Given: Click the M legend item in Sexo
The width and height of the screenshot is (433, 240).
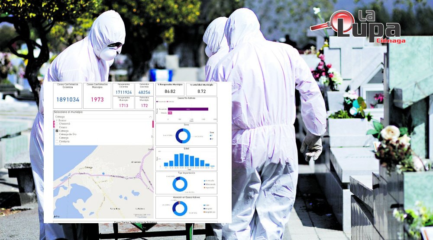Looking at the screenshot, I should click(212, 139).
